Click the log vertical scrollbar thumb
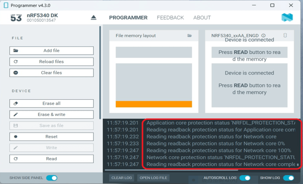The height and width of the screenshot is (184, 303). [298, 165]
